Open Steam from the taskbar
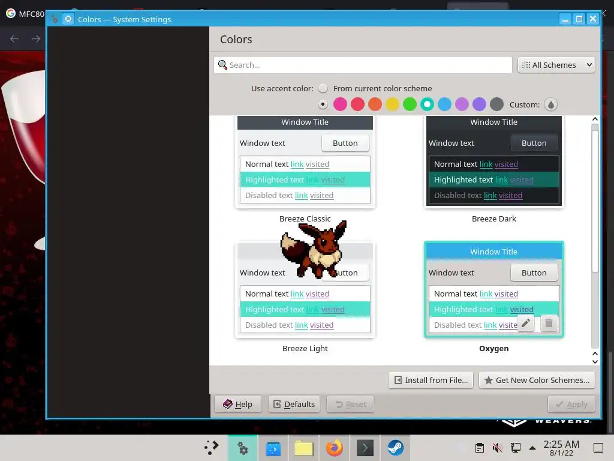The width and height of the screenshot is (614, 461). pyautogui.click(x=396, y=448)
